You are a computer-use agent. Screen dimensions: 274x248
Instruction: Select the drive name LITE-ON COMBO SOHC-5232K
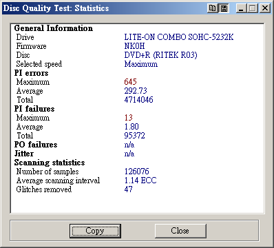(179, 37)
